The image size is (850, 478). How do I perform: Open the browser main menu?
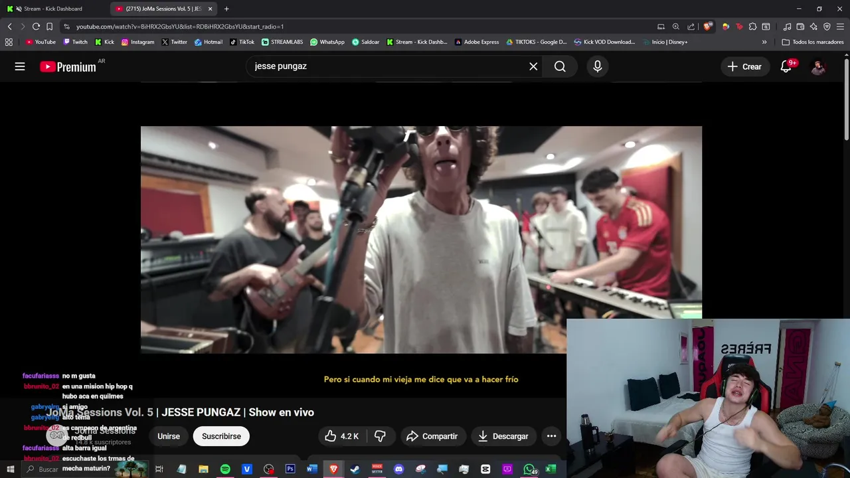pos(840,27)
